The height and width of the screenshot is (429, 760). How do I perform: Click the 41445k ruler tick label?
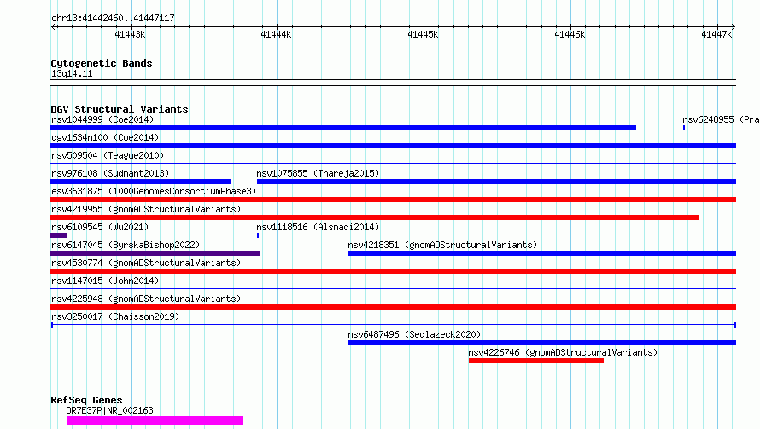click(x=424, y=35)
